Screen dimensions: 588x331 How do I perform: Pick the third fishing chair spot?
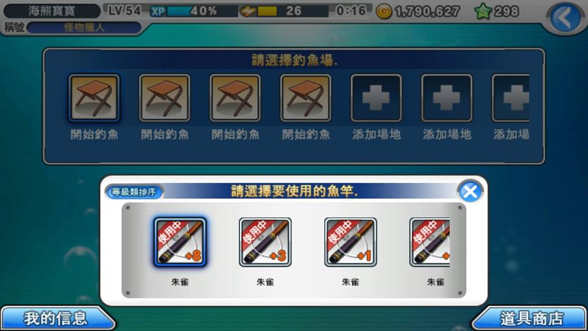point(235,98)
